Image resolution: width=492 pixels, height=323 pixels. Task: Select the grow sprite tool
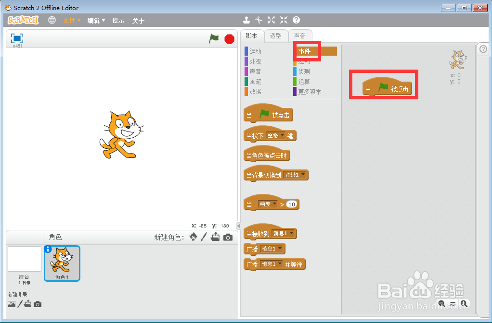[271, 20]
